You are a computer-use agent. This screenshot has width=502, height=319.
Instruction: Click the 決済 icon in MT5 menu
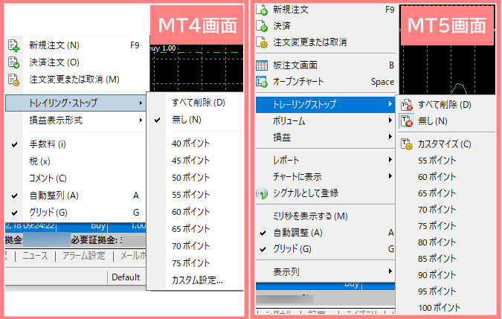click(x=262, y=26)
